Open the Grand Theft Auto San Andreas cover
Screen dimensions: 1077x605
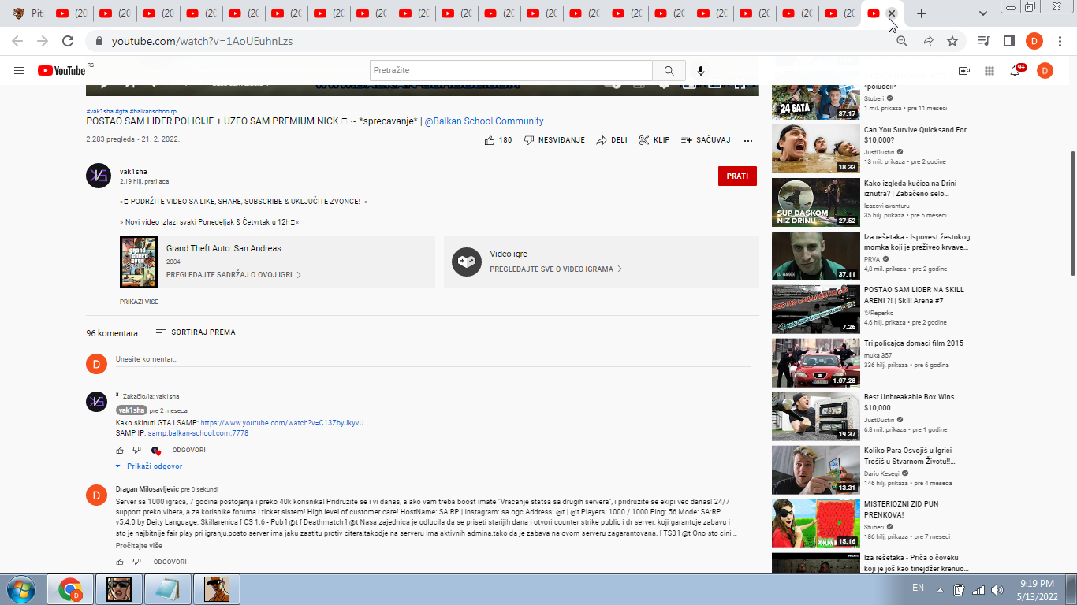[x=139, y=262]
